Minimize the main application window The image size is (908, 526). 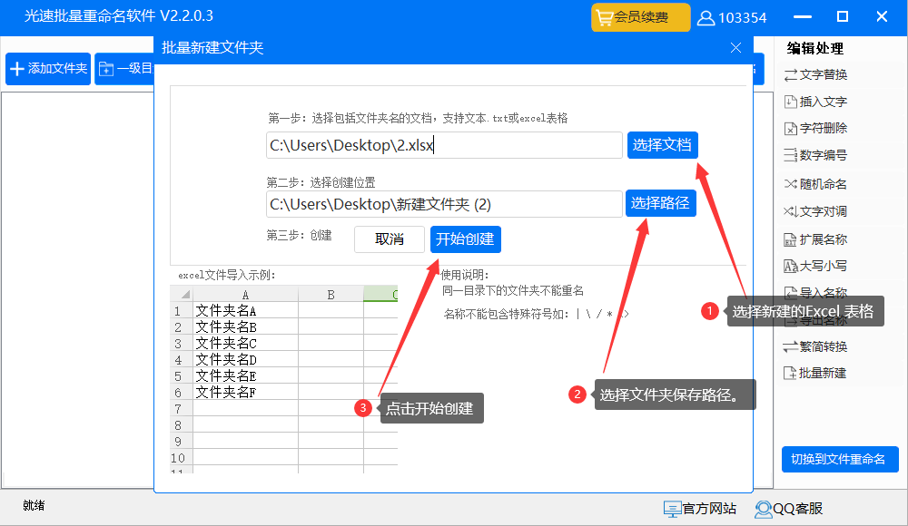tap(802, 17)
